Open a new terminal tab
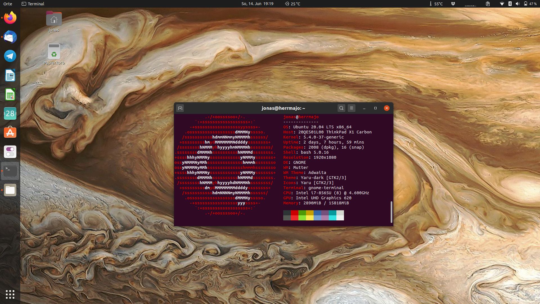The width and height of the screenshot is (540, 304). (x=180, y=108)
